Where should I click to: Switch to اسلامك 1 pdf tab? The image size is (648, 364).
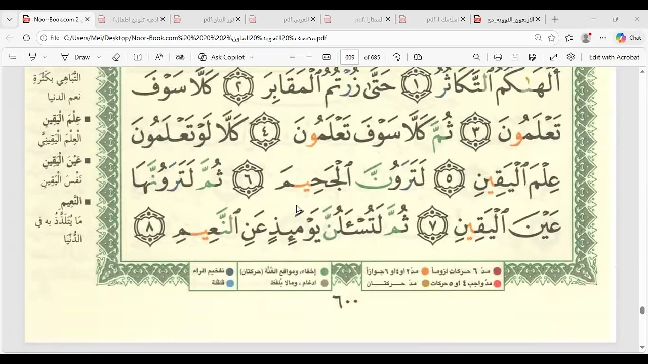pyautogui.click(x=433, y=19)
